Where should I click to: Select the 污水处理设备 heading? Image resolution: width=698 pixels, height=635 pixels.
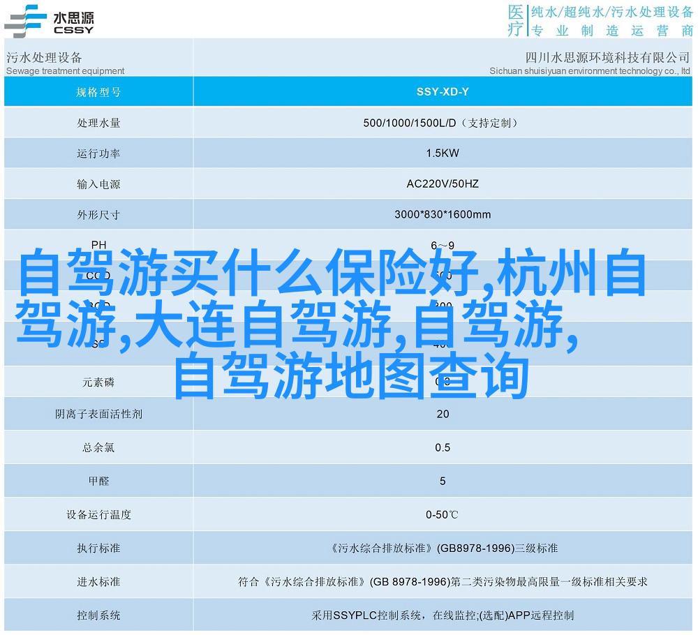[x=44, y=57]
